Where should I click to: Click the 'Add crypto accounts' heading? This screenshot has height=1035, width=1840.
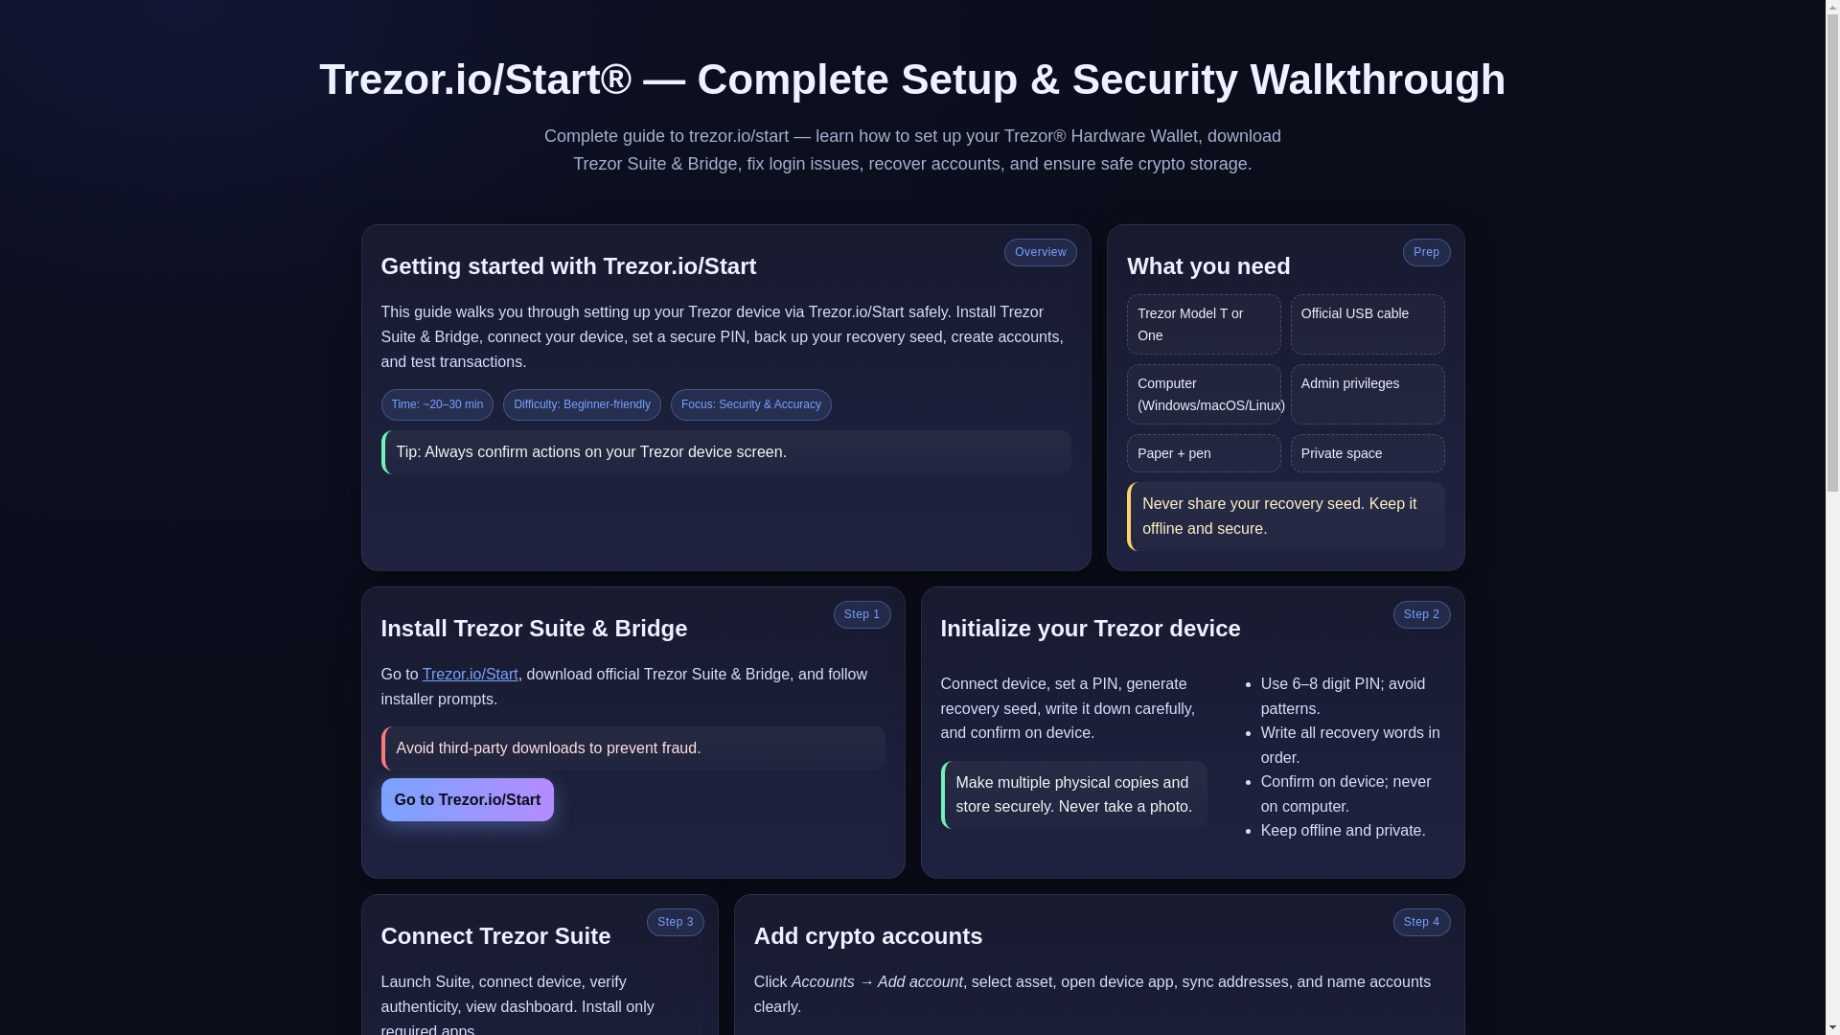pyautogui.click(x=868, y=936)
